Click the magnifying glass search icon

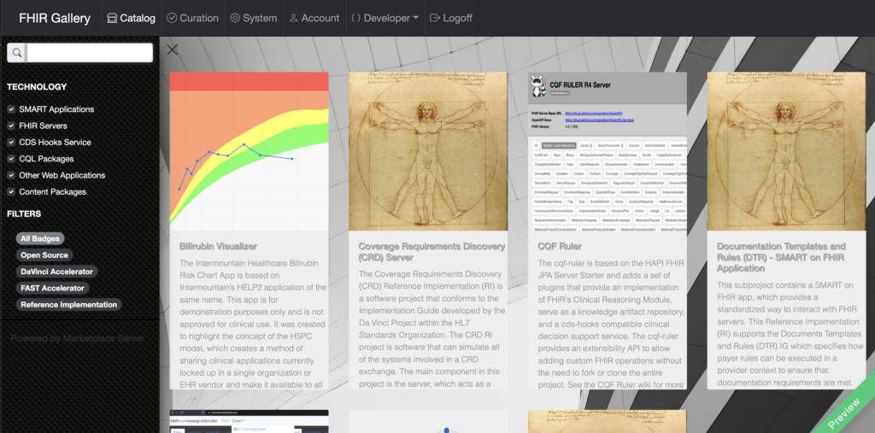point(17,52)
